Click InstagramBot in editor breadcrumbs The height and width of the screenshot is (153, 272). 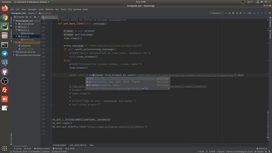pyautogui.click(x=59, y=145)
